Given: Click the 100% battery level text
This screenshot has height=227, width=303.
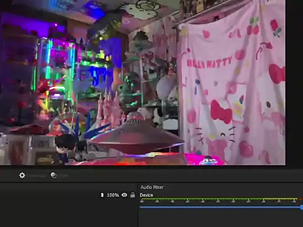Looking at the screenshot, I should [113, 195].
